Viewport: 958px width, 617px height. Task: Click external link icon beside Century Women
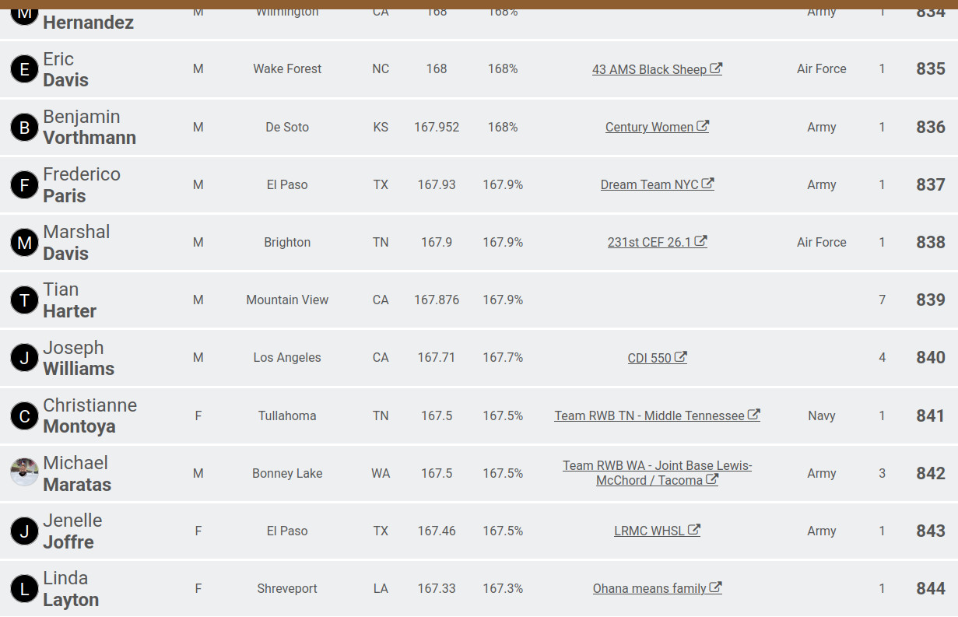pyautogui.click(x=703, y=126)
